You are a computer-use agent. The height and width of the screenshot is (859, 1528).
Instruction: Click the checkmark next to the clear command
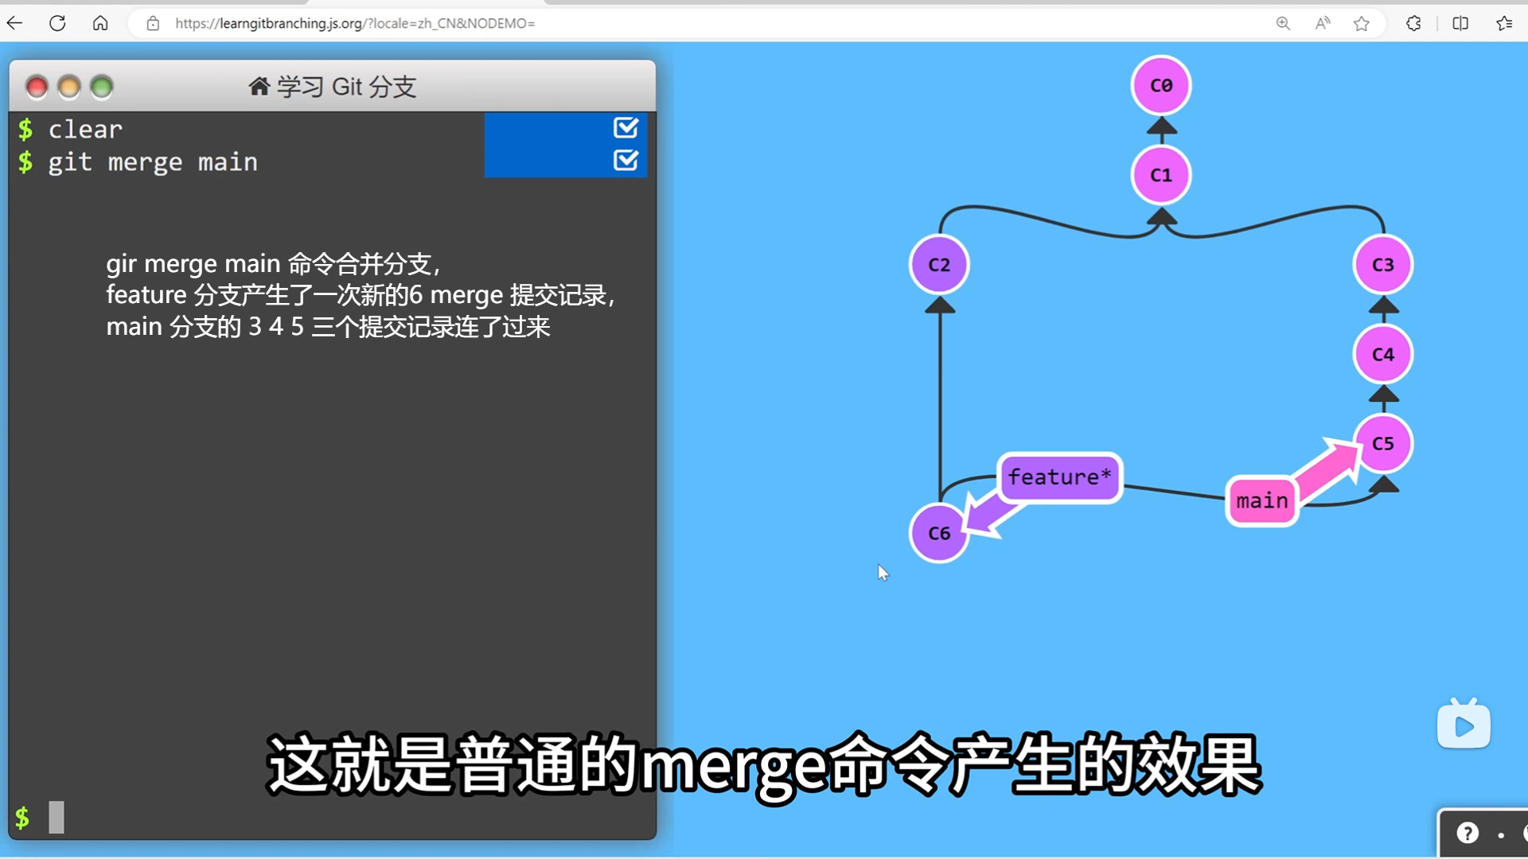coord(626,127)
